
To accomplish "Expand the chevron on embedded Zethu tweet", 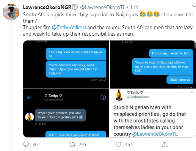I will (x=192, y=92).
